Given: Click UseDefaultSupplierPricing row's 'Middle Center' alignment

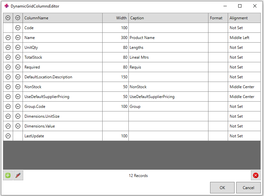Looking at the screenshot, I should [244, 96].
